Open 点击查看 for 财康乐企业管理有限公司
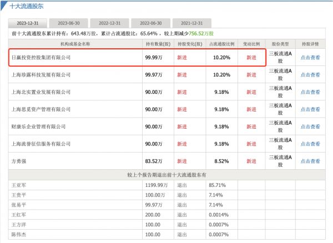The height and width of the screenshot is (243, 333). (x=310, y=126)
